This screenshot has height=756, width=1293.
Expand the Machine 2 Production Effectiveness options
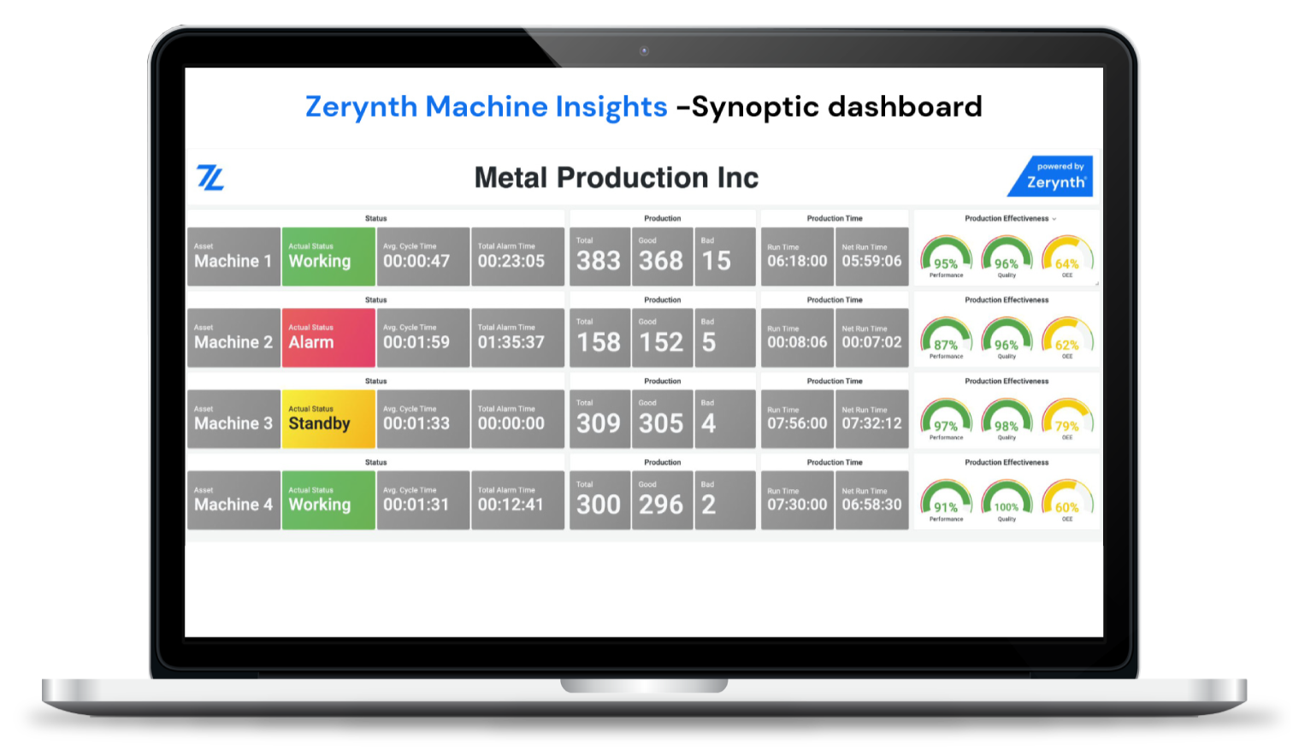tap(1007, 300)
